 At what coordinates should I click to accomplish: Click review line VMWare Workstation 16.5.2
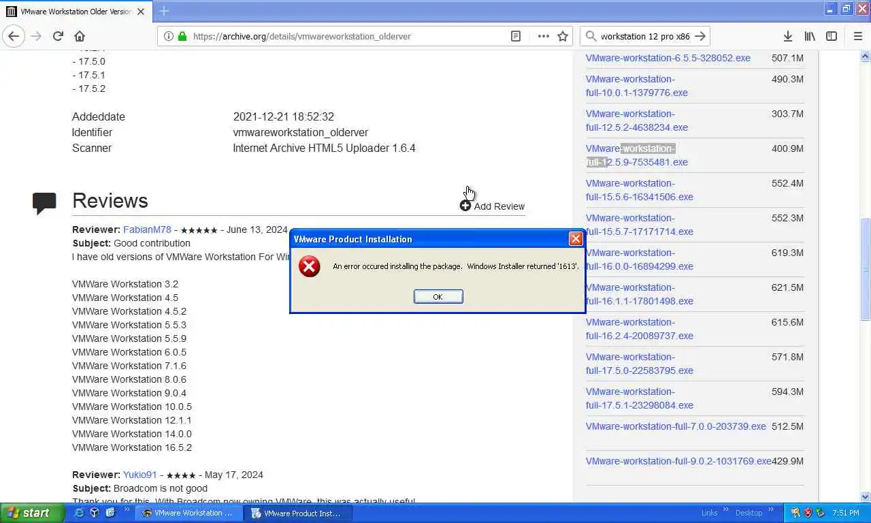(x=132, y=447)
